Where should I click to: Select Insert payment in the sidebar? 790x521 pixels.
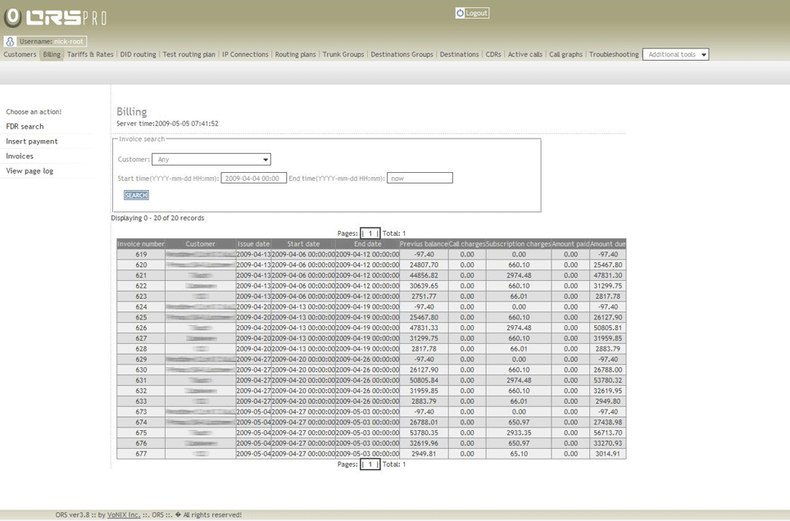[x=32, y=142]
